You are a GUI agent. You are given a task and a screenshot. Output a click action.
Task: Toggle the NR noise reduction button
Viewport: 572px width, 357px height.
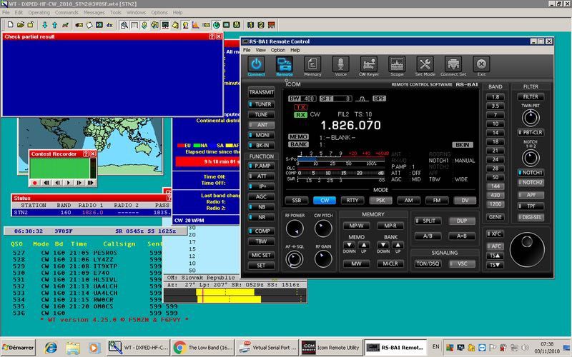tap(261, 217)
